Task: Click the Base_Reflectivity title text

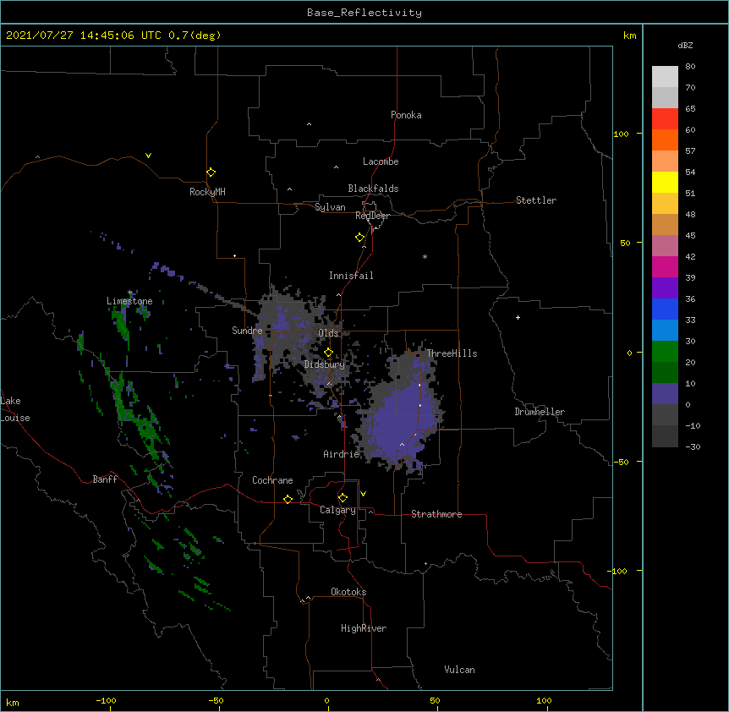Action: 364,13
